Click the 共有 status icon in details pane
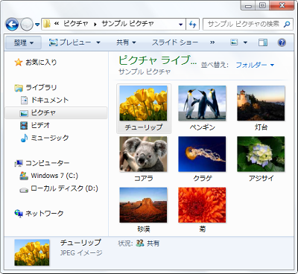Screen dimensions: 298x274 [x=140, y=243]
